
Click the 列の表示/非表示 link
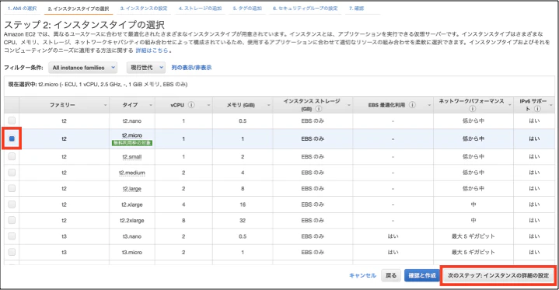point(191,68)
